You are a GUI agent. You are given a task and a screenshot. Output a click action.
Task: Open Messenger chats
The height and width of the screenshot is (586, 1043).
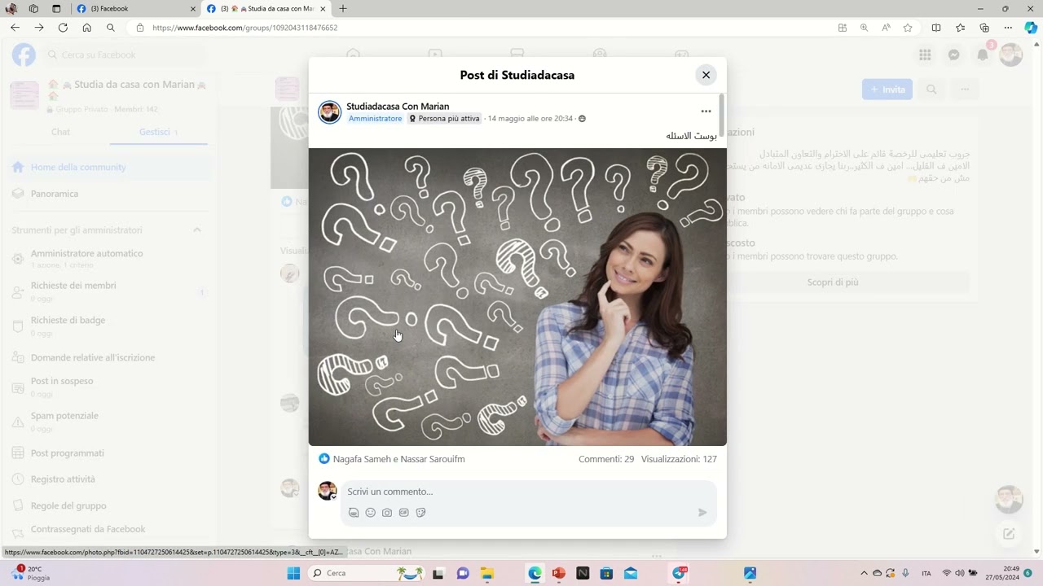(x=953, y=55)
